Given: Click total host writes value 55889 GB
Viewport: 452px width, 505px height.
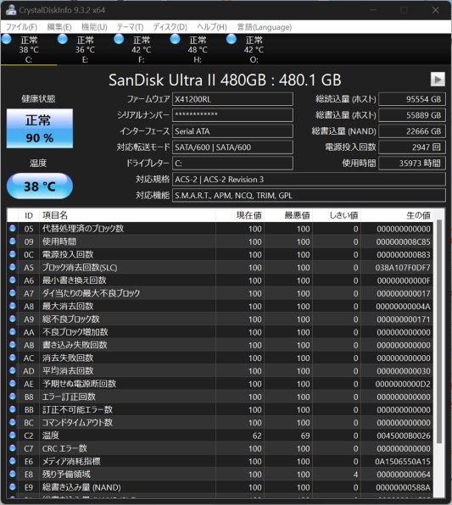Looking at the screenshot, I should [x=412, y=115].
